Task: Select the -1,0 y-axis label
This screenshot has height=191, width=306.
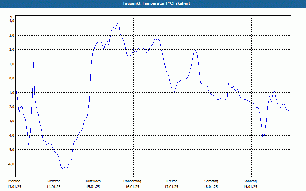Action: pyautogui.click(x=11, y=92)
